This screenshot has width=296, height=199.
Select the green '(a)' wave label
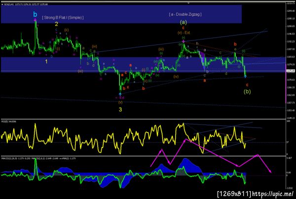click(184, 23)
